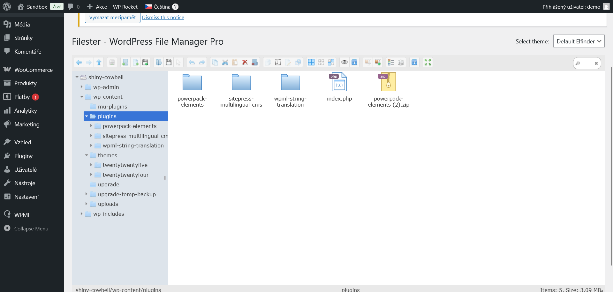Create a new folder with toolbar icon

point(125,63)
